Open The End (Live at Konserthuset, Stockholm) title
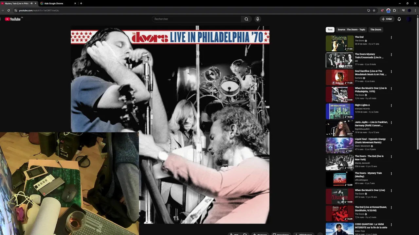Screen dimensions: 419x235 (x=371, y=209)
